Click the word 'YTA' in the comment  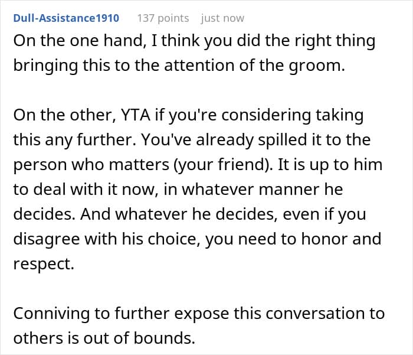point(136,115)
